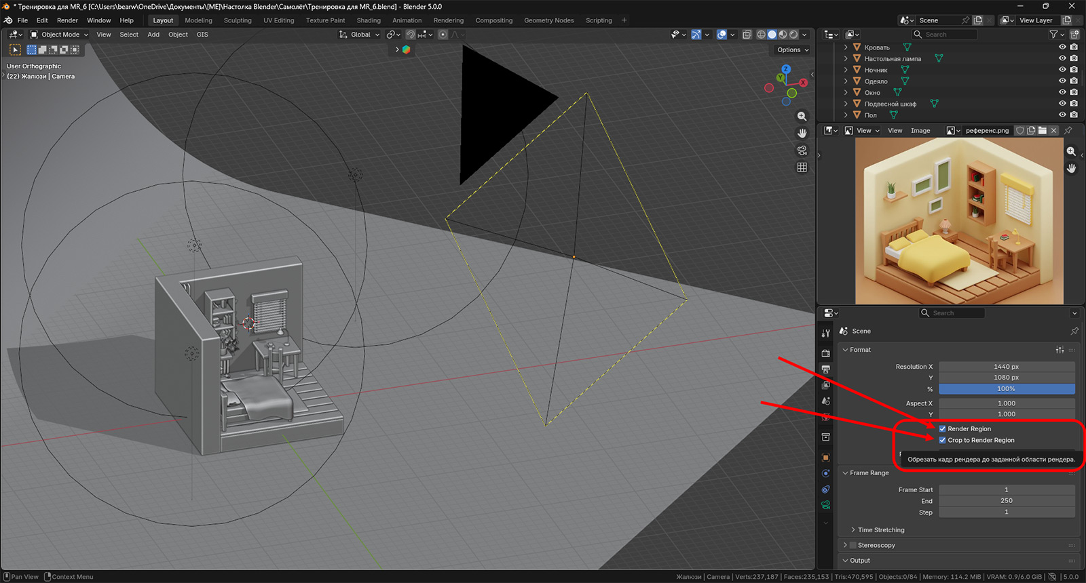The height and width of the screenshot is (583, 1086).
Task: Switch to the Shading workspace tab
Action: coord(369,20)
